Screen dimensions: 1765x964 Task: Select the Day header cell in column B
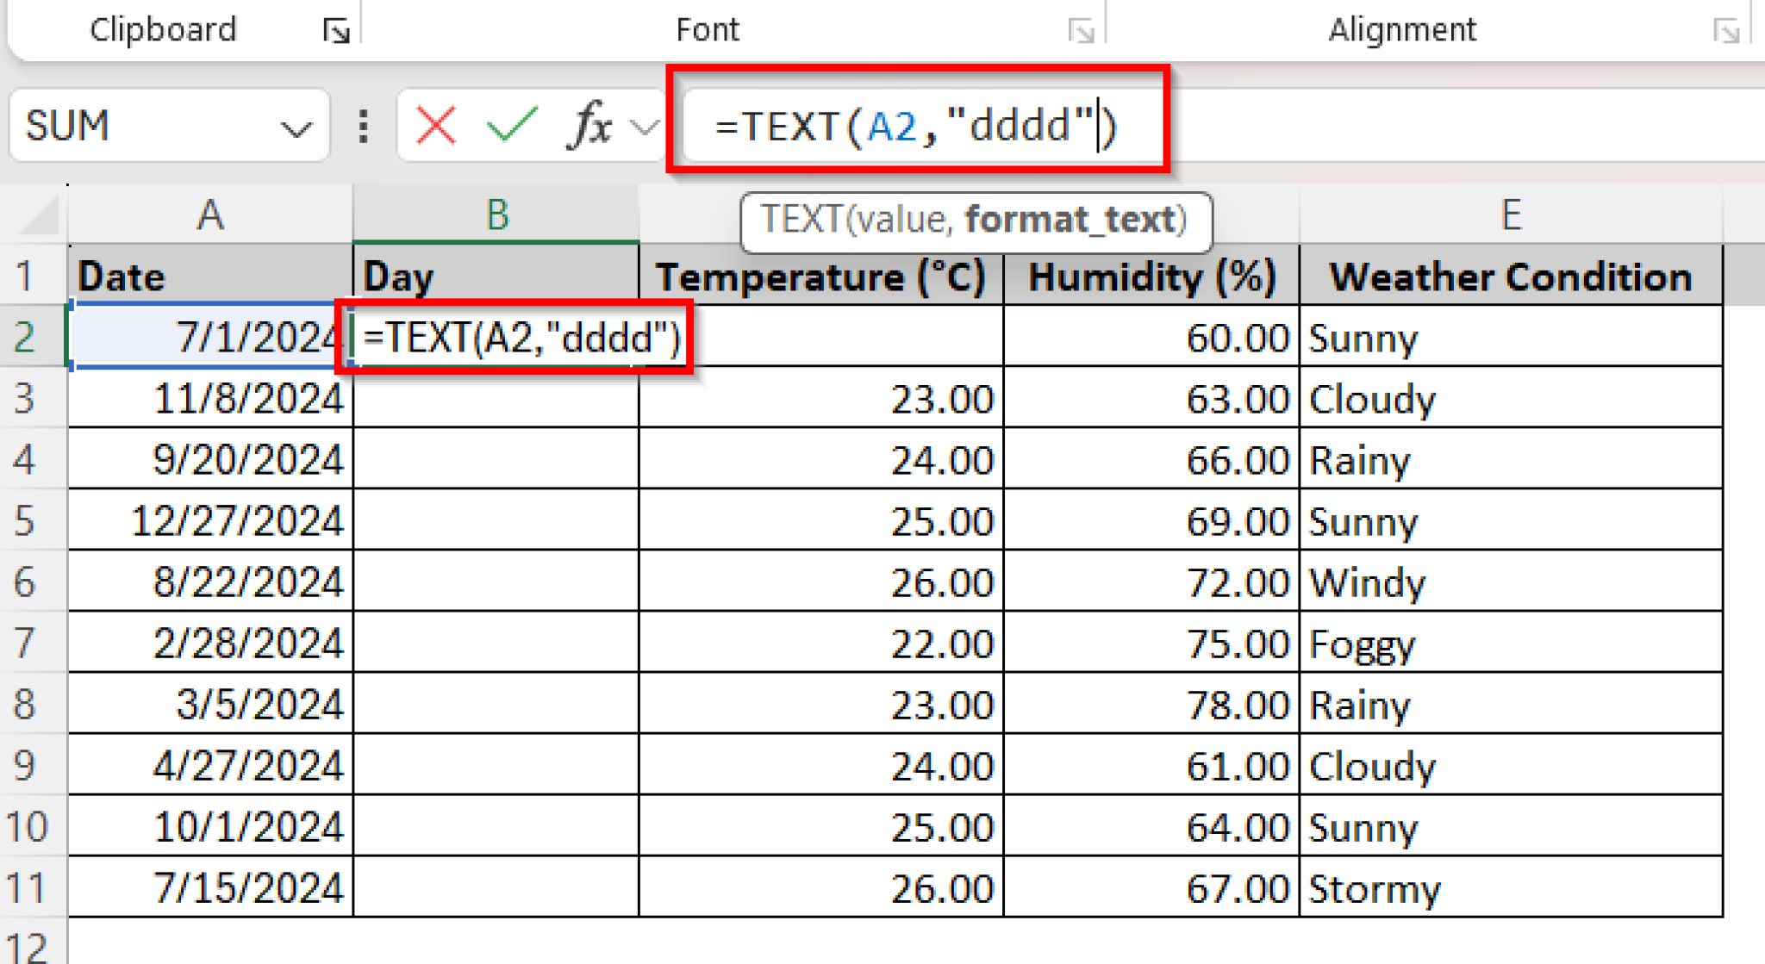point(497,276)
